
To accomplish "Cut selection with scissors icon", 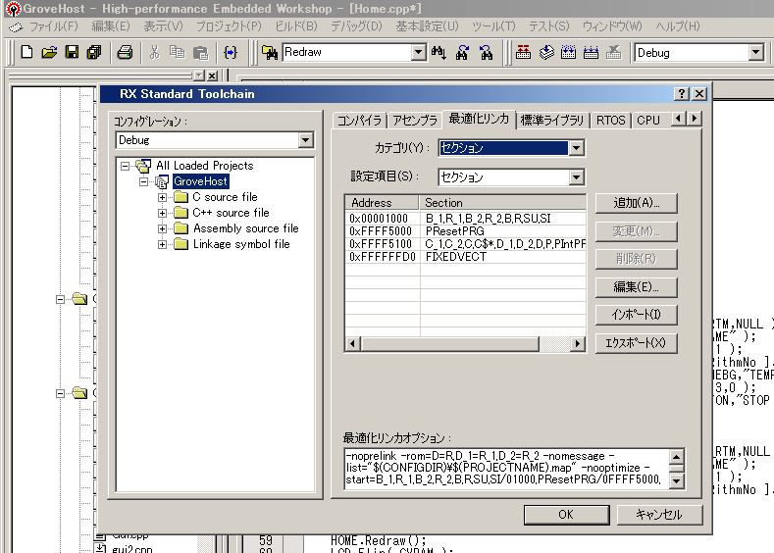I will (154, 52).
